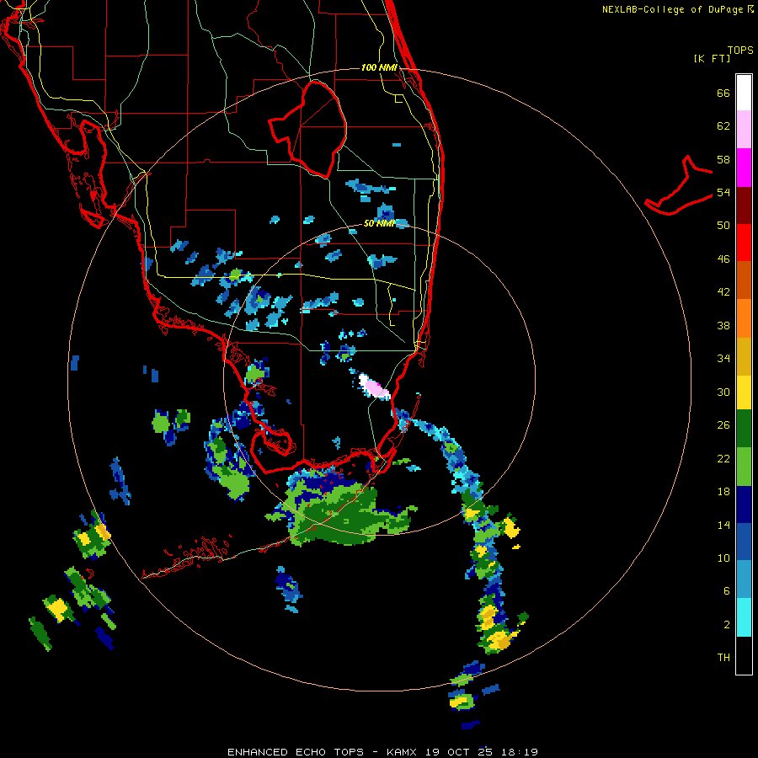
Task: Click the NEXLAB-College of DuPage credit text
Action: [x=677, y=9]
